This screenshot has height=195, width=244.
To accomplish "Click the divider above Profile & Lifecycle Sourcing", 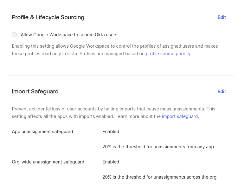I will coord(121,1).
